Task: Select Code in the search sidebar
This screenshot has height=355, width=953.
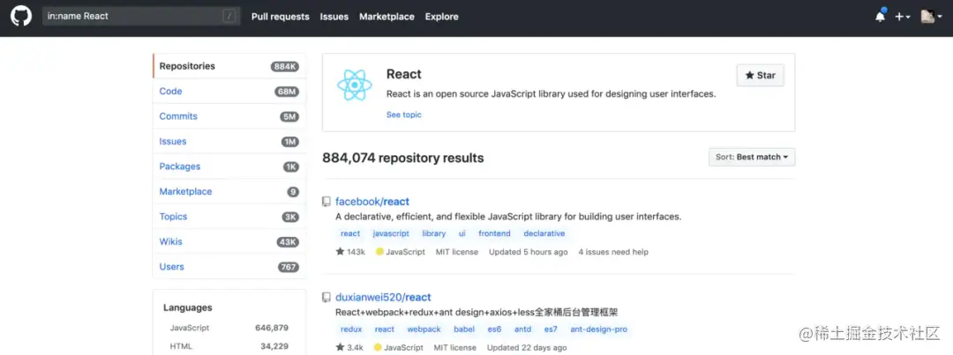Action: (229, 91)
